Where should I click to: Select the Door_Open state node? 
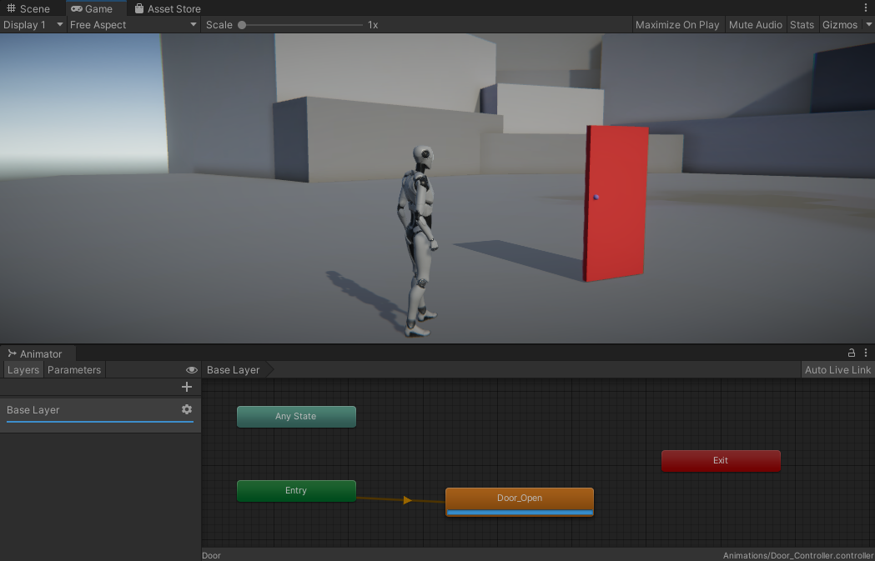pyautogui.click(x=520, y=498)
